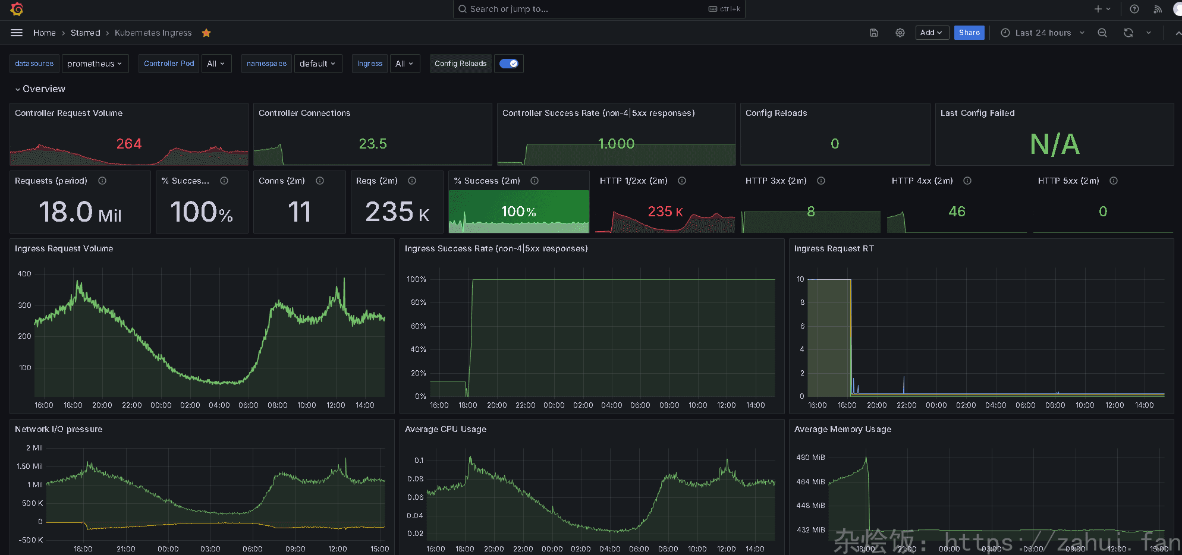The image size is (1182, 555).
Task: Collapse the Overview row
Action: tap(40, 89)
